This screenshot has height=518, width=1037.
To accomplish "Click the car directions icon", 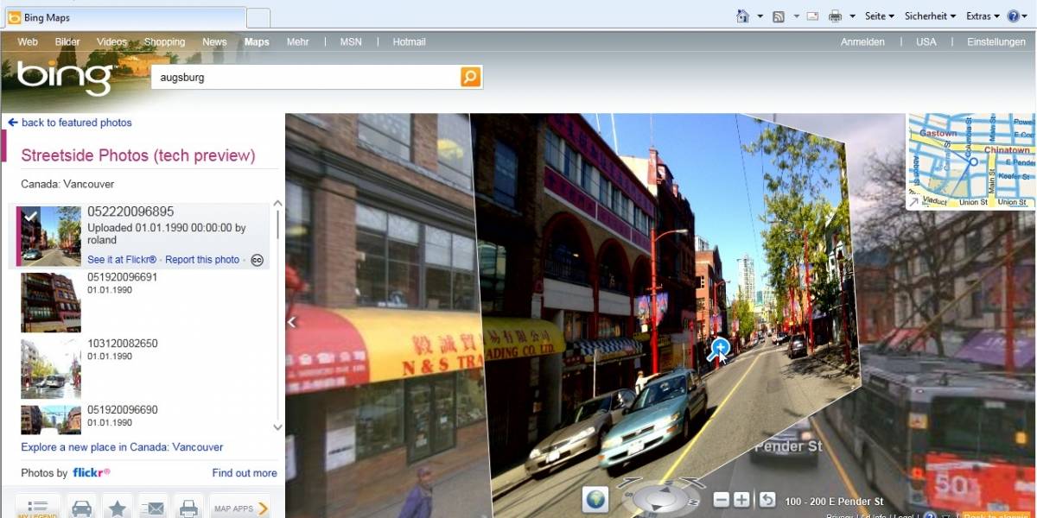I will pyautogui.click(x=81, y=508).
